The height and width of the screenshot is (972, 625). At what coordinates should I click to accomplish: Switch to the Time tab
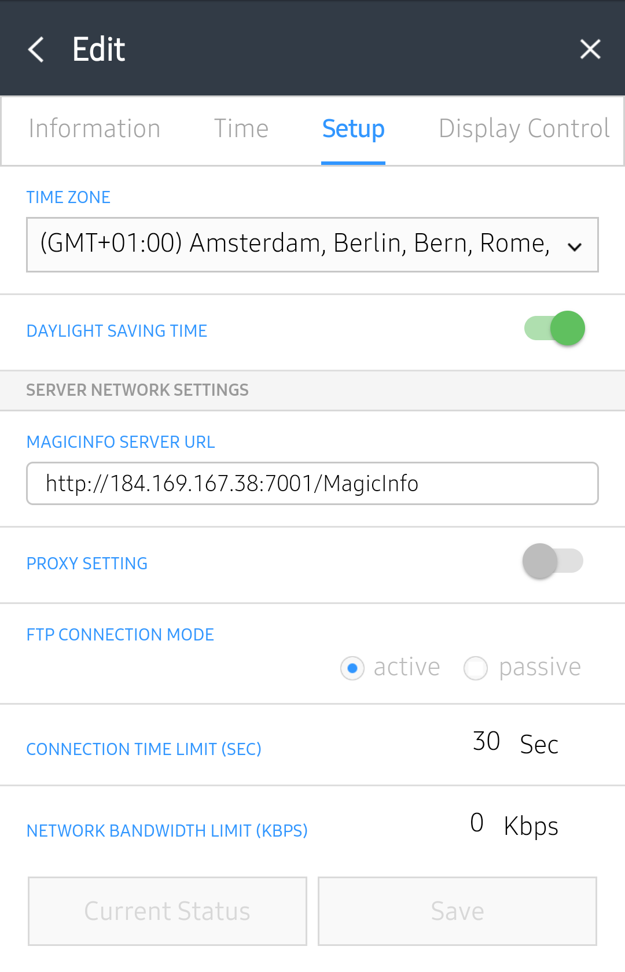(x=241, y=128)
